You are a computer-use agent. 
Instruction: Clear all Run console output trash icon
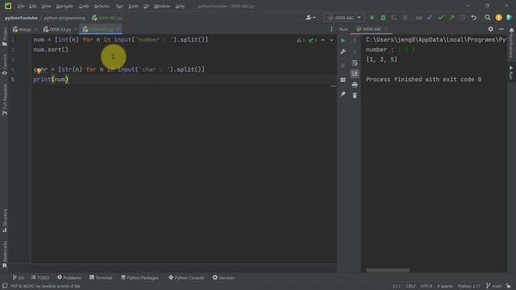[x=355, y=96]
